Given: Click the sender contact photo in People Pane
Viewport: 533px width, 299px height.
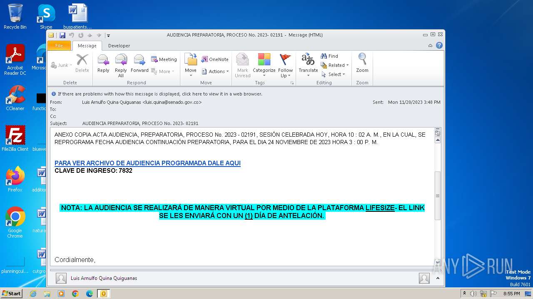Looking at the screenshot, I should click(61, 278).
